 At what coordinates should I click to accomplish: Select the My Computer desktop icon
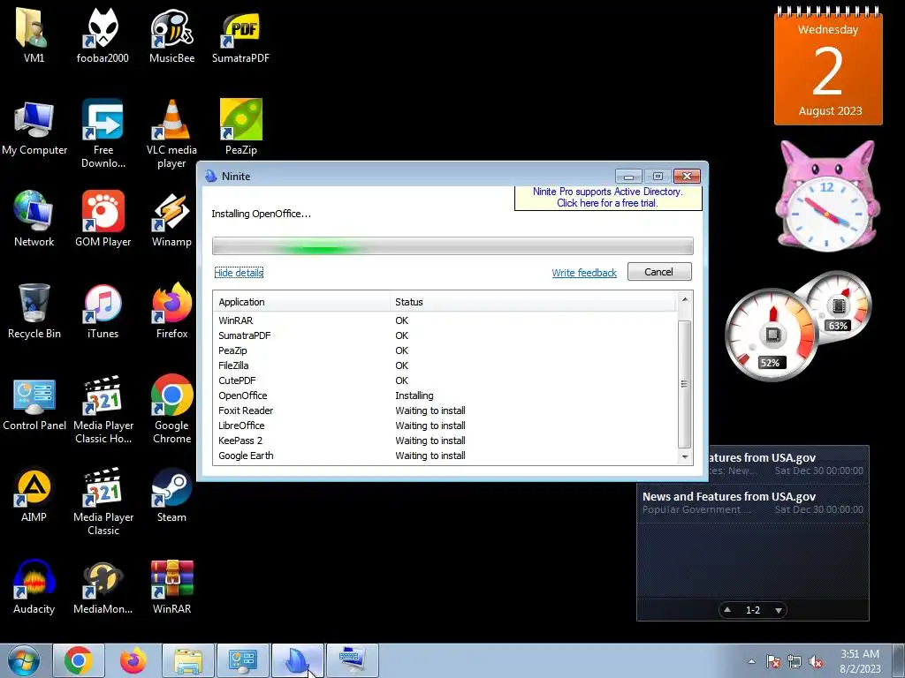click(34, 128)
